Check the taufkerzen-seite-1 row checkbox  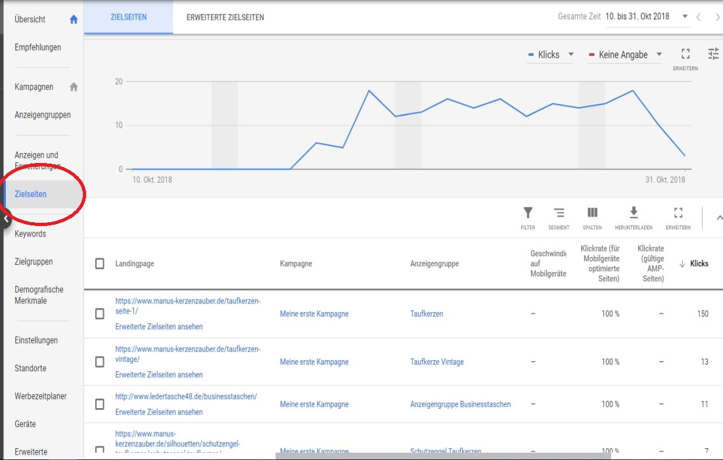pos(100,314)
